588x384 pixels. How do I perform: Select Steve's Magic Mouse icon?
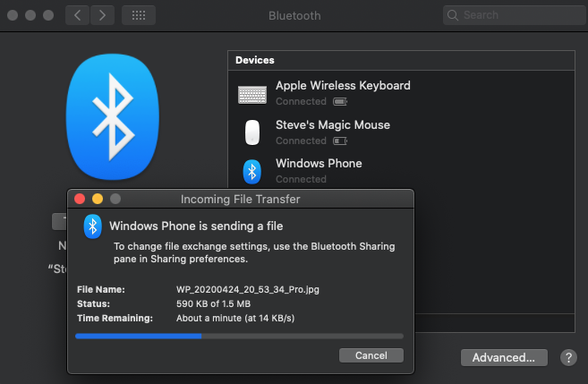pos(252,132)
